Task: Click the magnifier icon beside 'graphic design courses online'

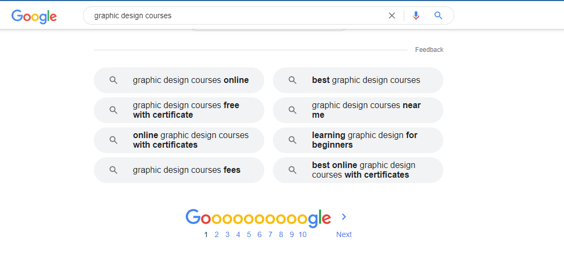Action: (x=113, y=80)
